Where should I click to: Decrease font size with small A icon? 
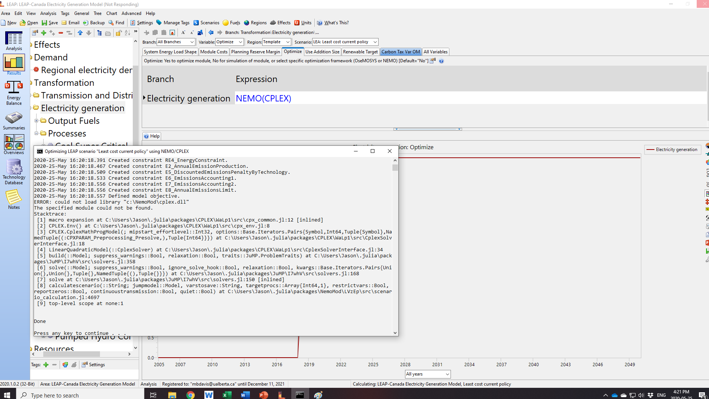[x=192, y=32]
